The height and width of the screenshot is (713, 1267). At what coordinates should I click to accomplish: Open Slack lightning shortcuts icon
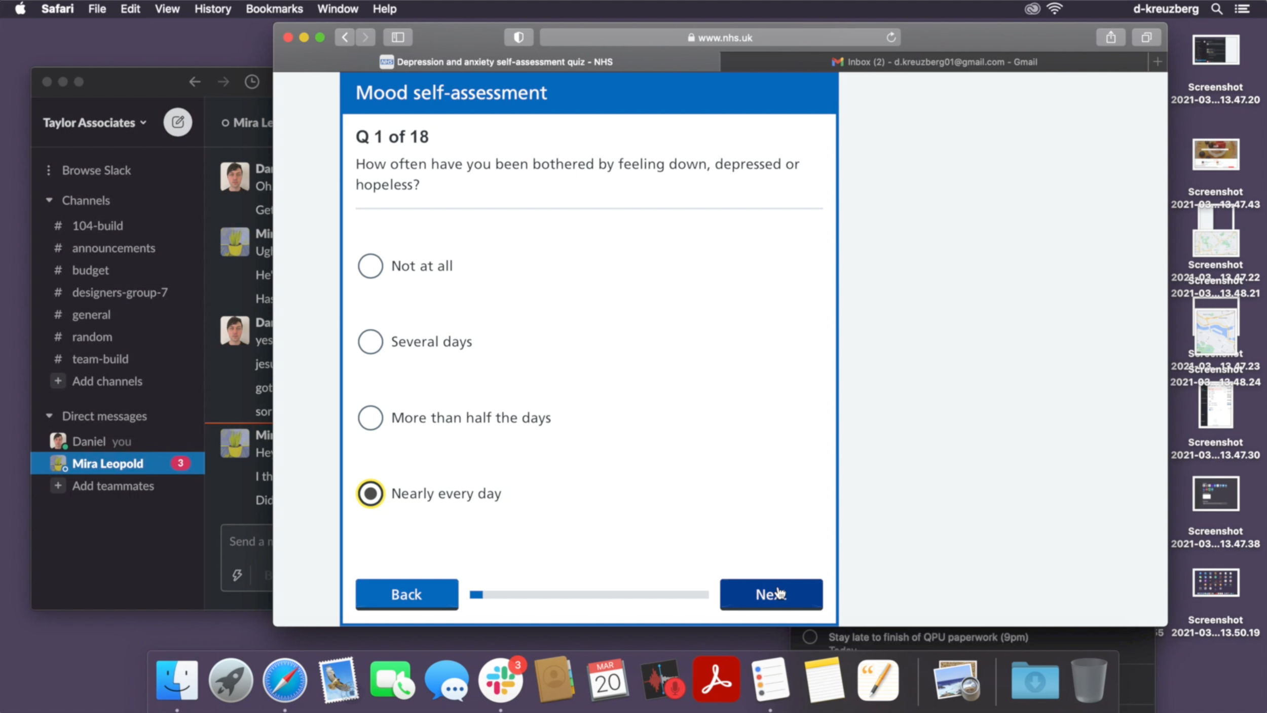(237, 575)
